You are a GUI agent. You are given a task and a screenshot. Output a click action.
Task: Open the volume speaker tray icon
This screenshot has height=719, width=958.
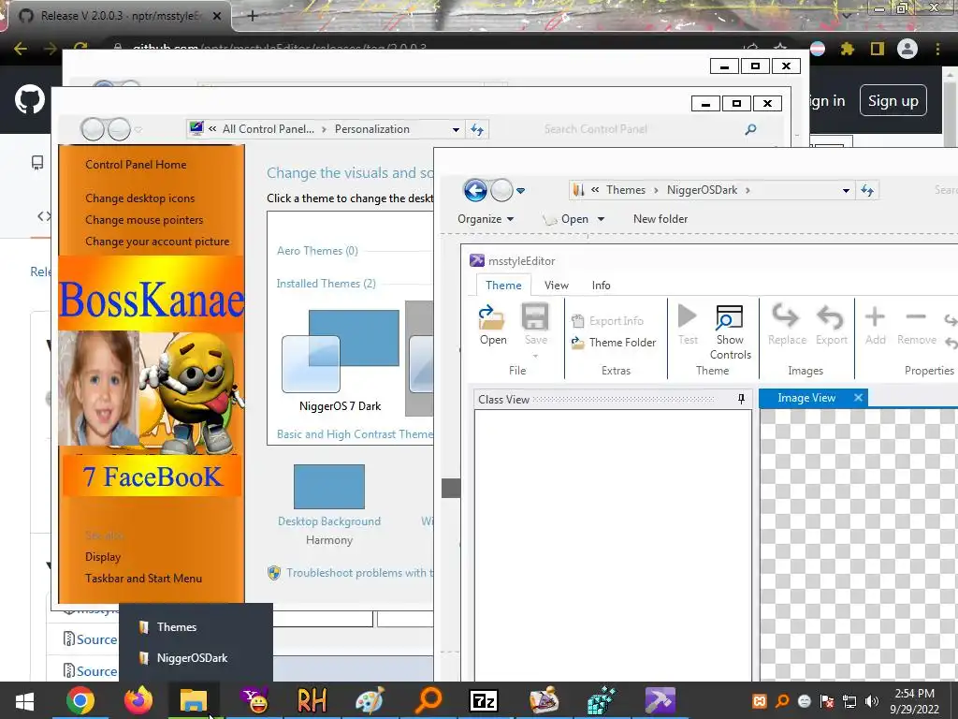[872, 701]
